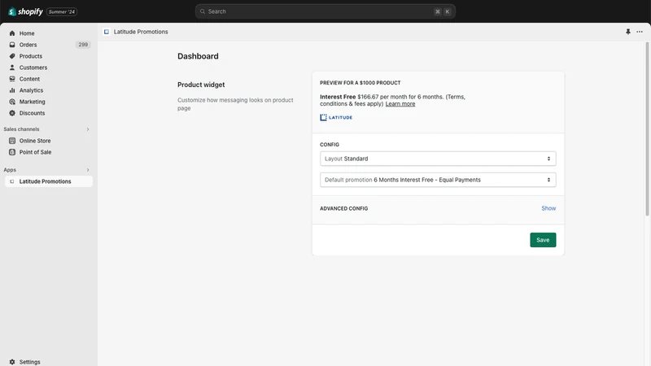Open Settings label in sidebar

pyautogui.click(x=30, y=362)
